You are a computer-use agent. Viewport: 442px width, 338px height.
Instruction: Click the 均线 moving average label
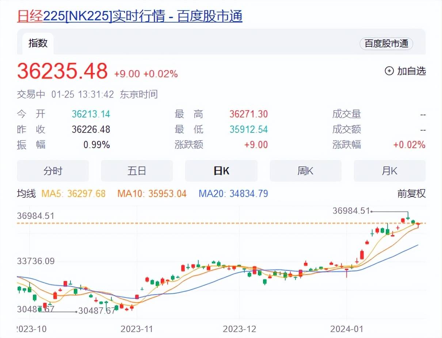[x=26, y=193]
